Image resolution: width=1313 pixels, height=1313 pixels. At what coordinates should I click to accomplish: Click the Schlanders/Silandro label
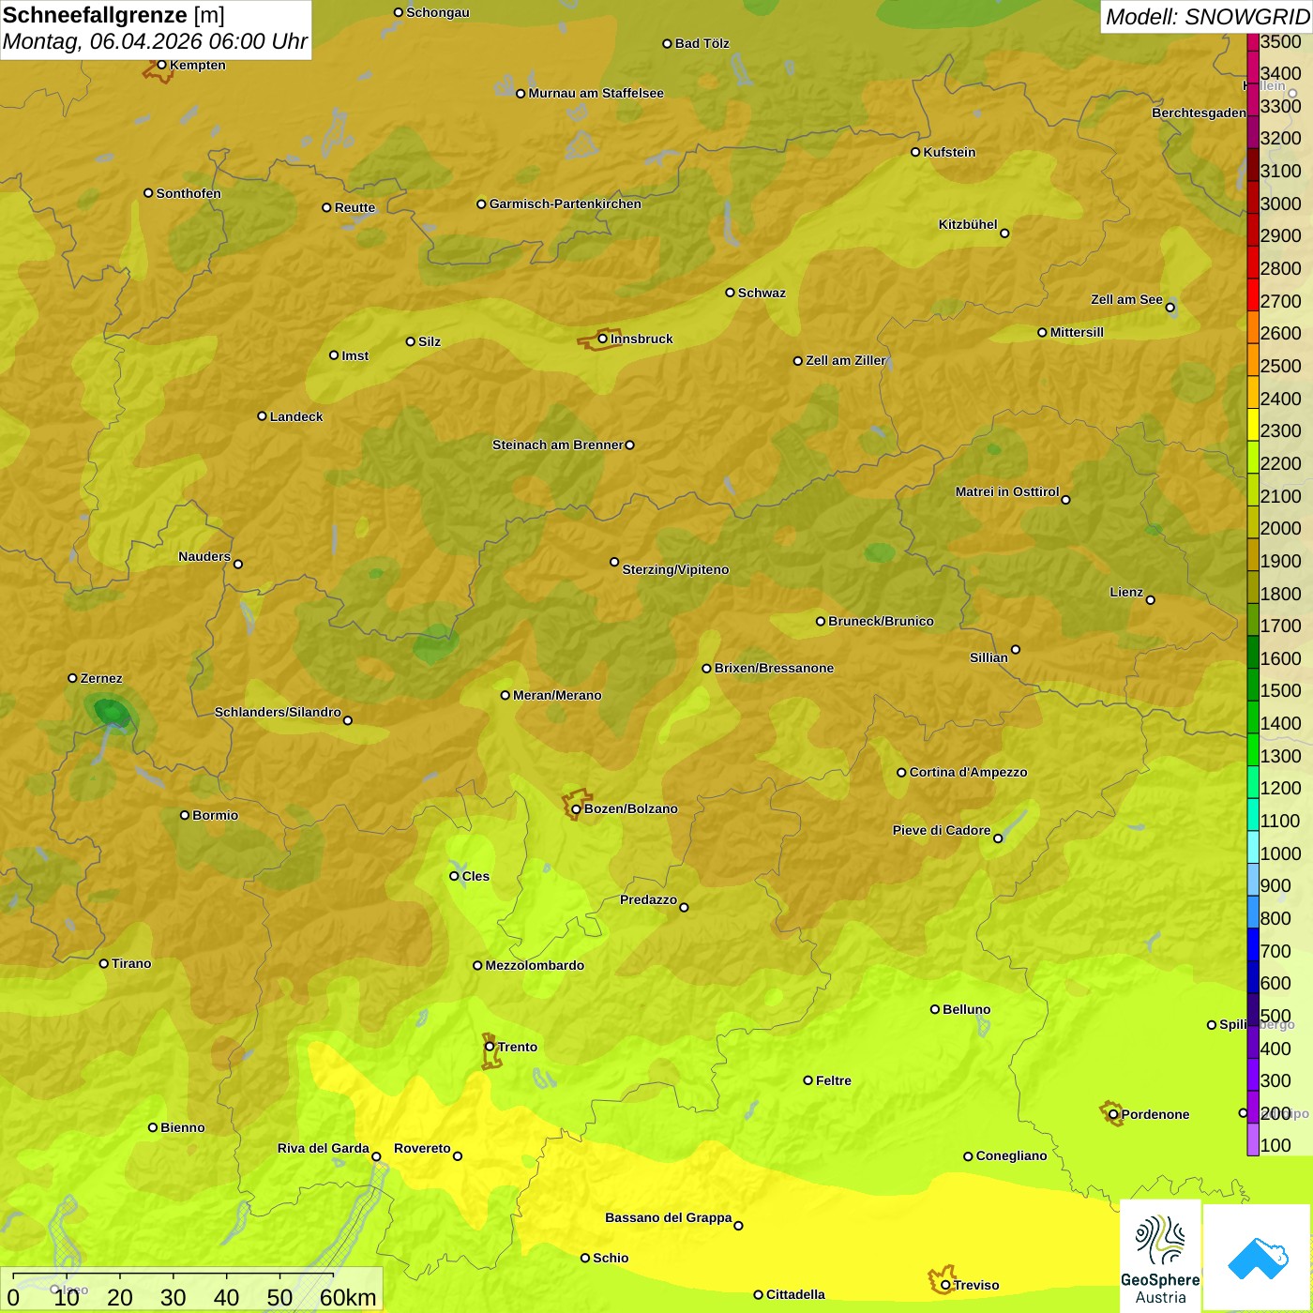278,712
